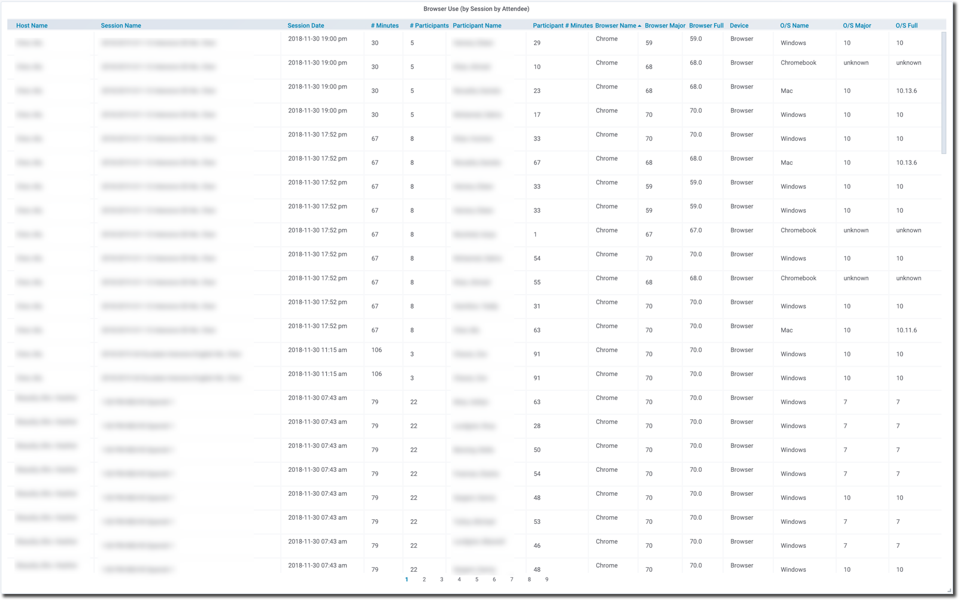Select the O/S Name column header

pyautogui.click(x=794, y=26)
